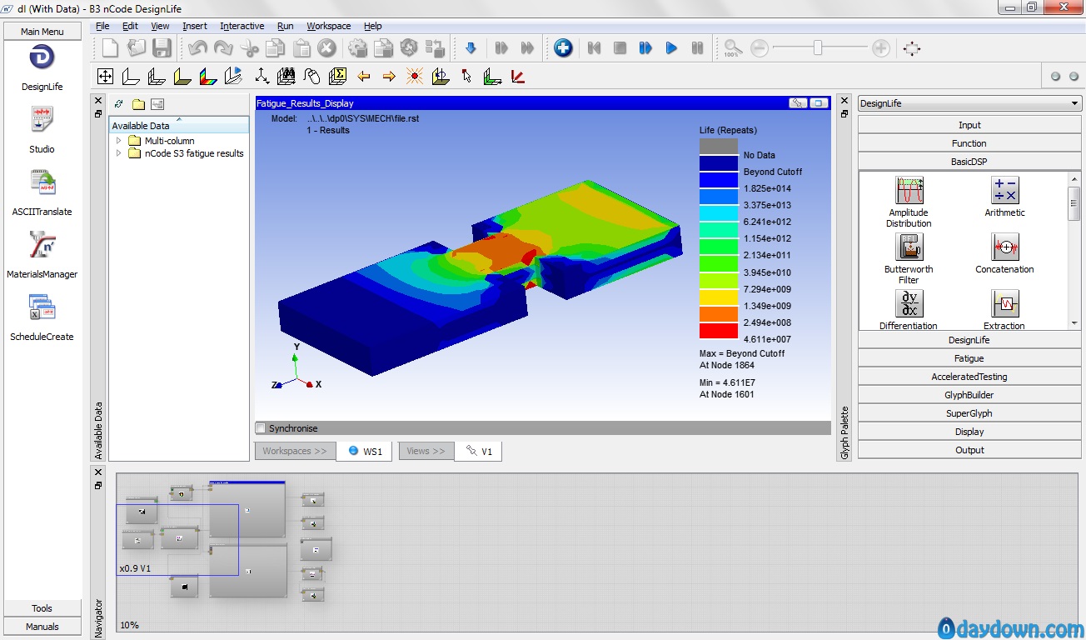Viewport: 1086px width, 640px height.
Task: Click the zoom-in plus button
Action: (881, 48)
